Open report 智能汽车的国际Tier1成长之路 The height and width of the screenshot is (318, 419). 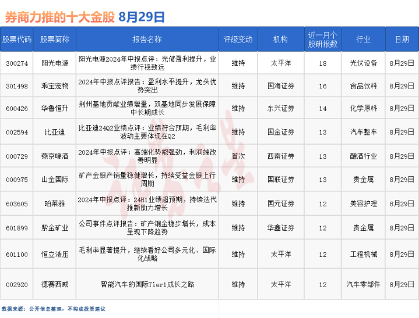147,284
